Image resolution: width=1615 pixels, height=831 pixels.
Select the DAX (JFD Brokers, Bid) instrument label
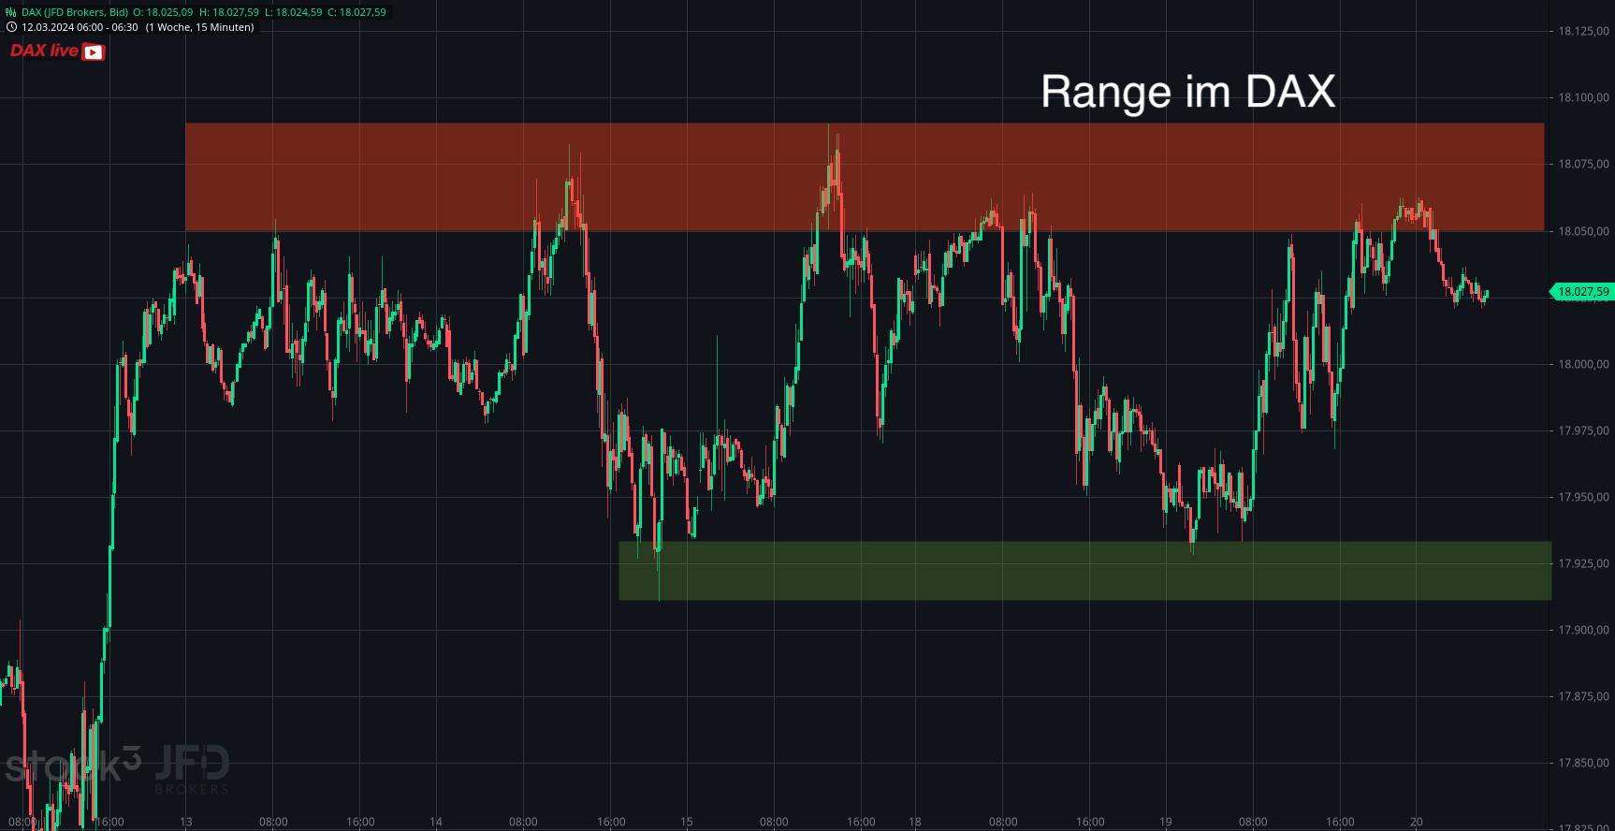coord(75,12)
